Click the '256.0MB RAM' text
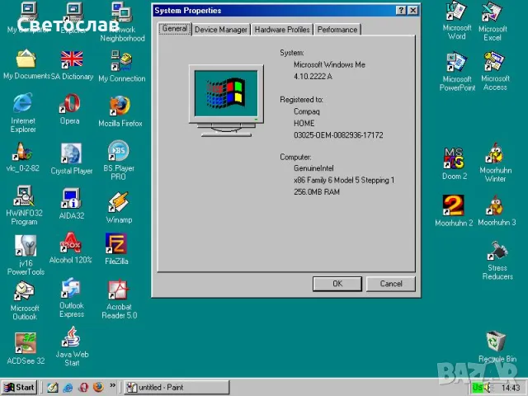This screenshot has height=396, width=528. pos(317,191)
